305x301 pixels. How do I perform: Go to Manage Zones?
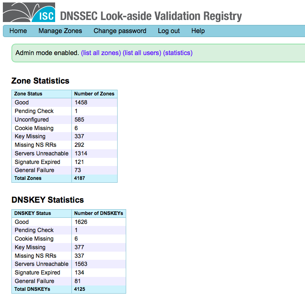60,31
